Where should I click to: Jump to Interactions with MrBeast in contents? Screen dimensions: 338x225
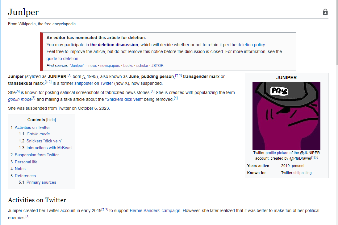pos(50,148)
